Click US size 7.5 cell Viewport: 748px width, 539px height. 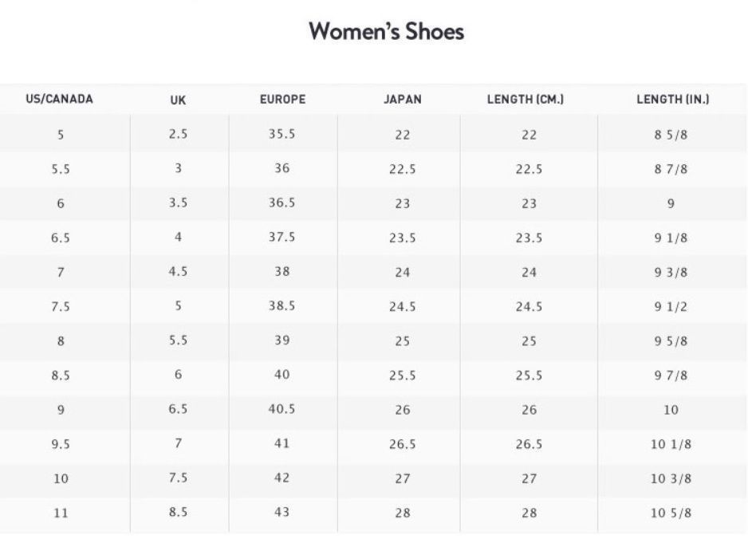click(x=61, y=307)
